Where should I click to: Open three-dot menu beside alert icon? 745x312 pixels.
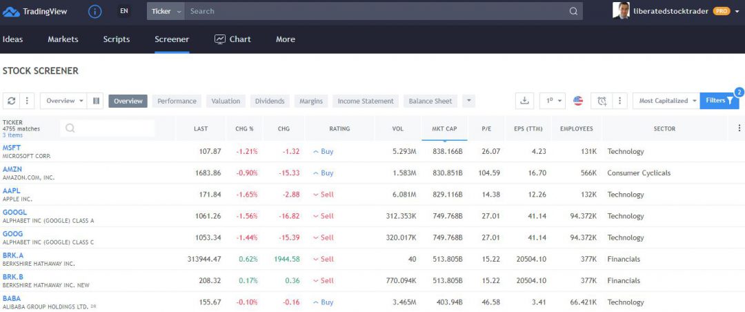(x=619, y=101)
